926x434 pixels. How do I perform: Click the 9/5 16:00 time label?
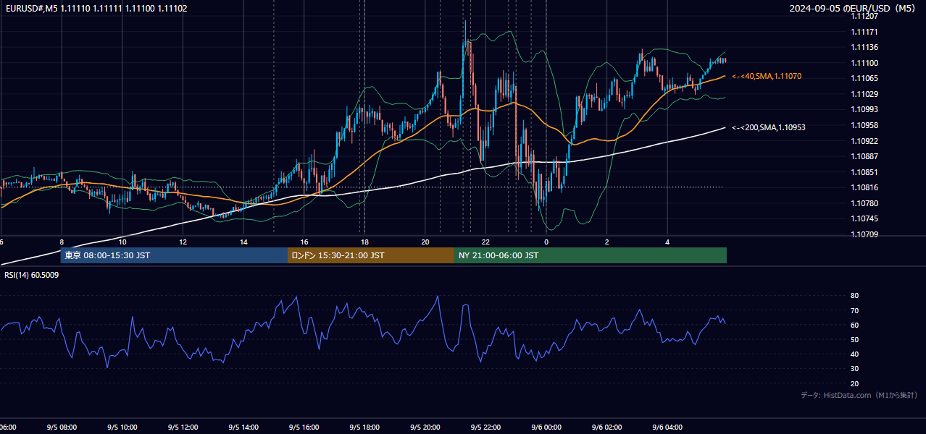point(304,427)
